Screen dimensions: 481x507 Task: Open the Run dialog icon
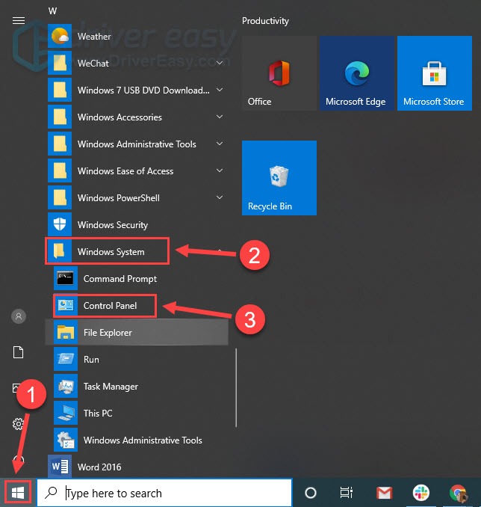point(66,359)
